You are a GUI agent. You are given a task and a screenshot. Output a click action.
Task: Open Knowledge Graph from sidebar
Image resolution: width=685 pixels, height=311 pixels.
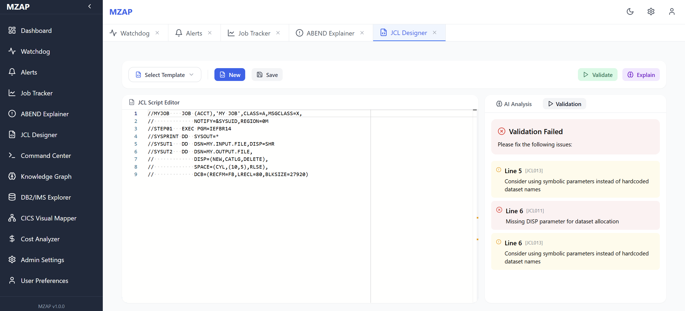pos(46,176)
